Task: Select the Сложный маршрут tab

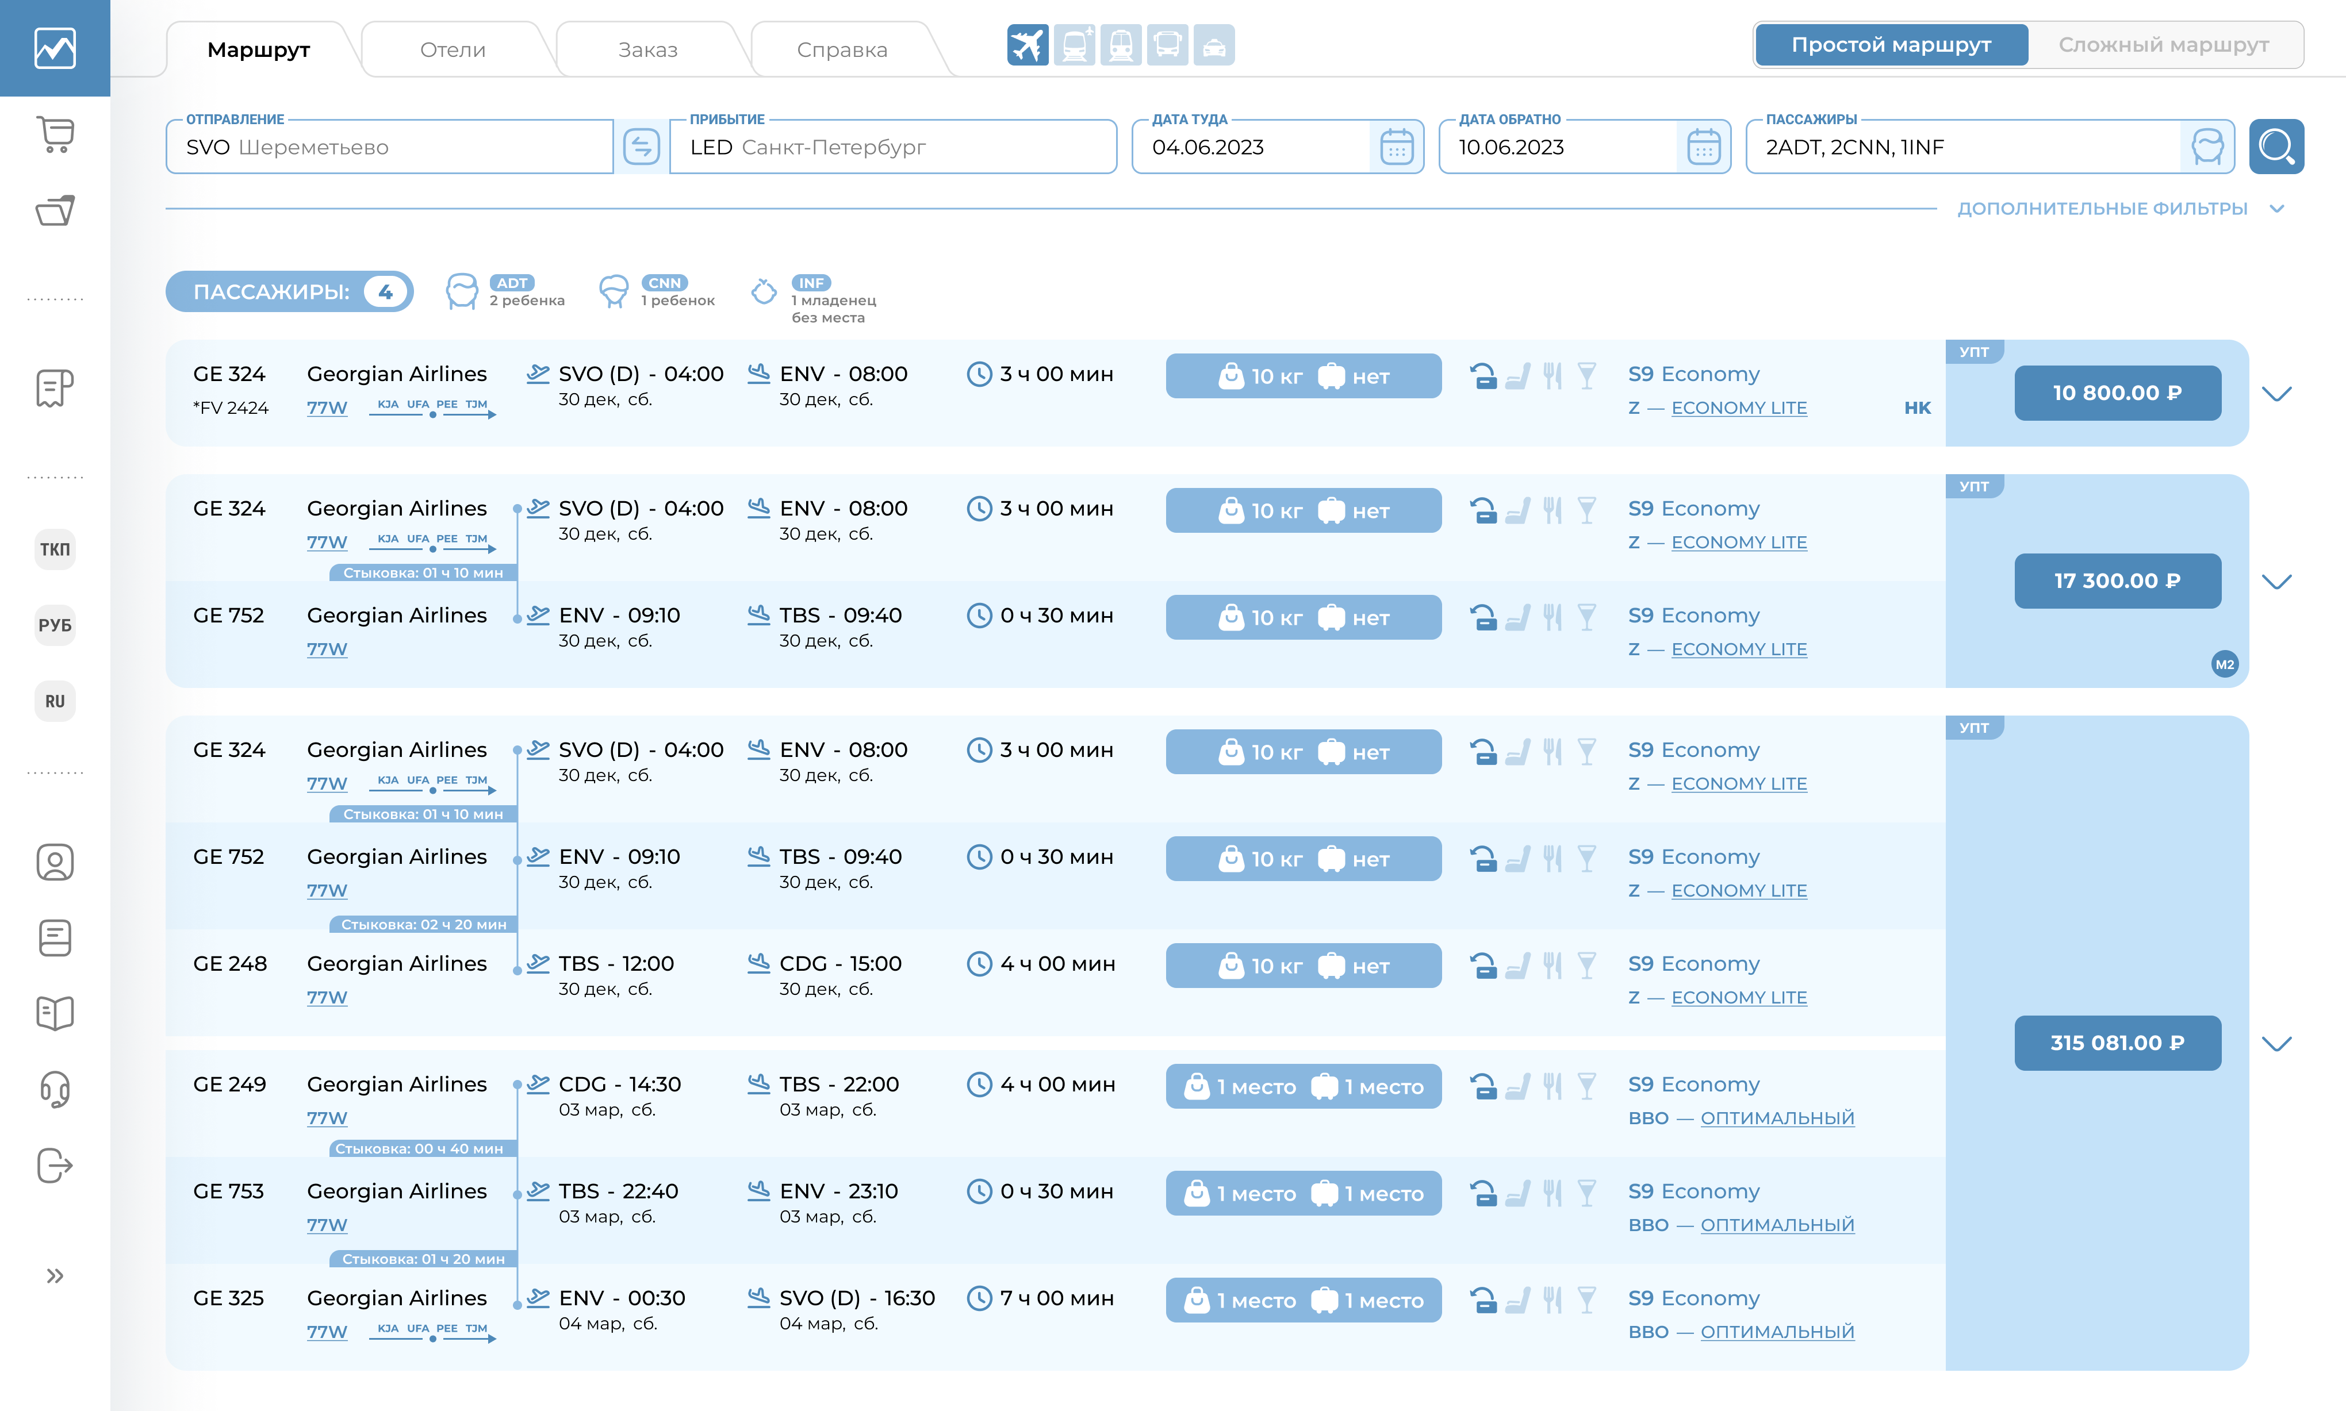Action: (x=2163, y=45)
